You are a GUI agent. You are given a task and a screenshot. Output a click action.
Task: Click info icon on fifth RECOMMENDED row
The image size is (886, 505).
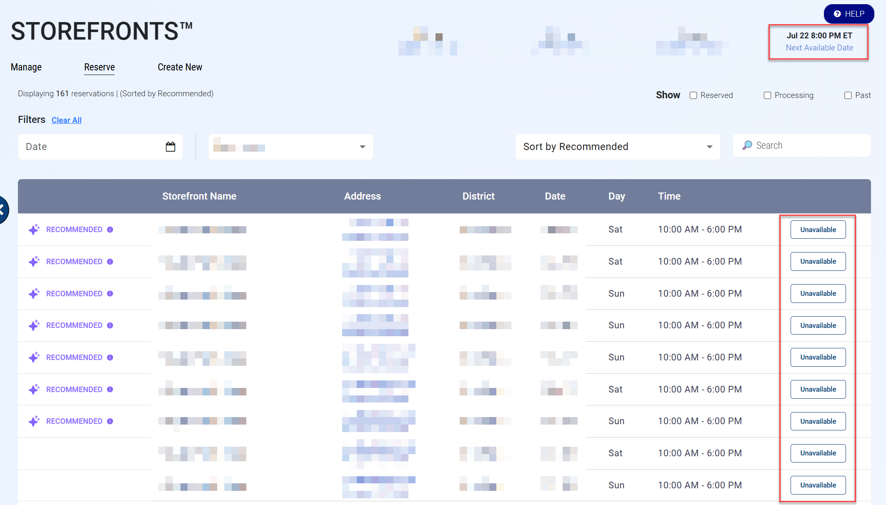(x=110, y=357)
